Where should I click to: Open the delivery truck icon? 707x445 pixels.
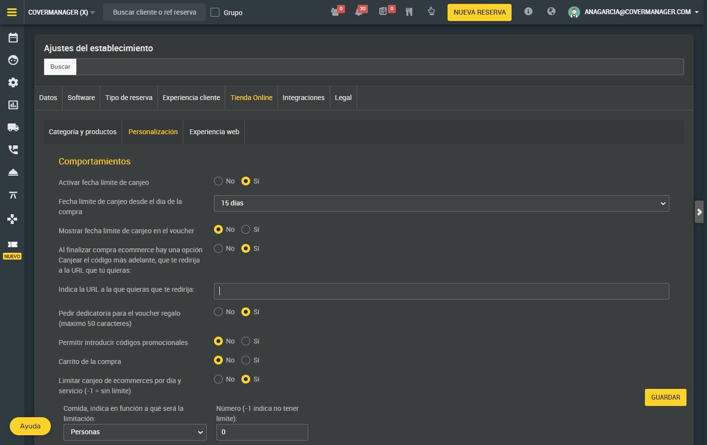(13, 127)
